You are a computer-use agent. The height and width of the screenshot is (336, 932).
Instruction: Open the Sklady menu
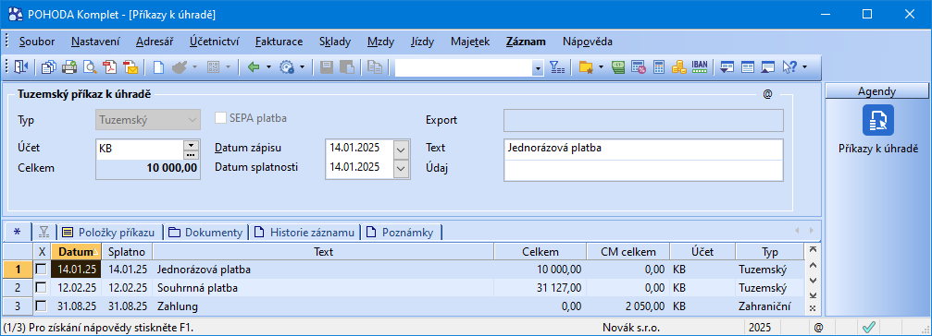[x=335, y=42]
